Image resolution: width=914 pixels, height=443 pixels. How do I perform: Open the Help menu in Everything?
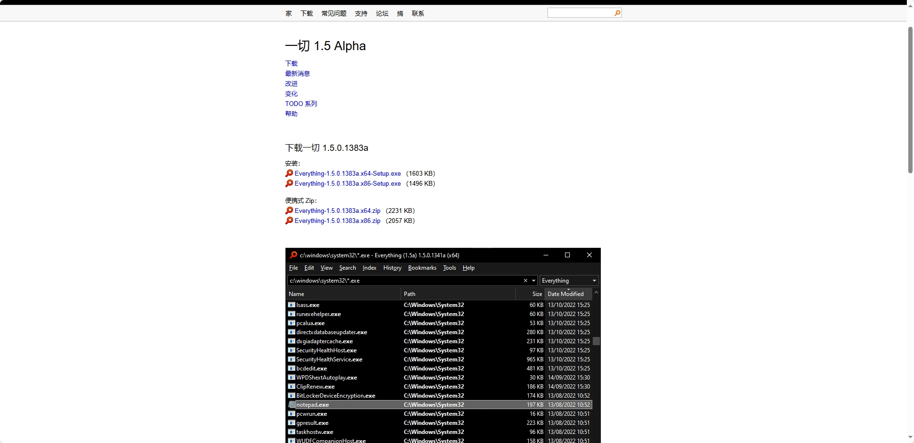coord(468,268)
